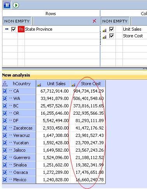The image size is (147, 189).
Task: Click the Store Cost column header
Action: [88, 84]
